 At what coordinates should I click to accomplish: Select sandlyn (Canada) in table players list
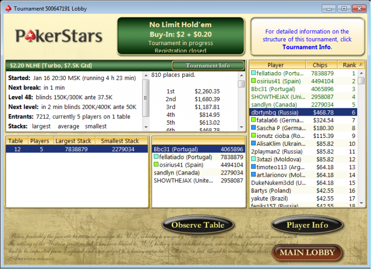[198, 172]
